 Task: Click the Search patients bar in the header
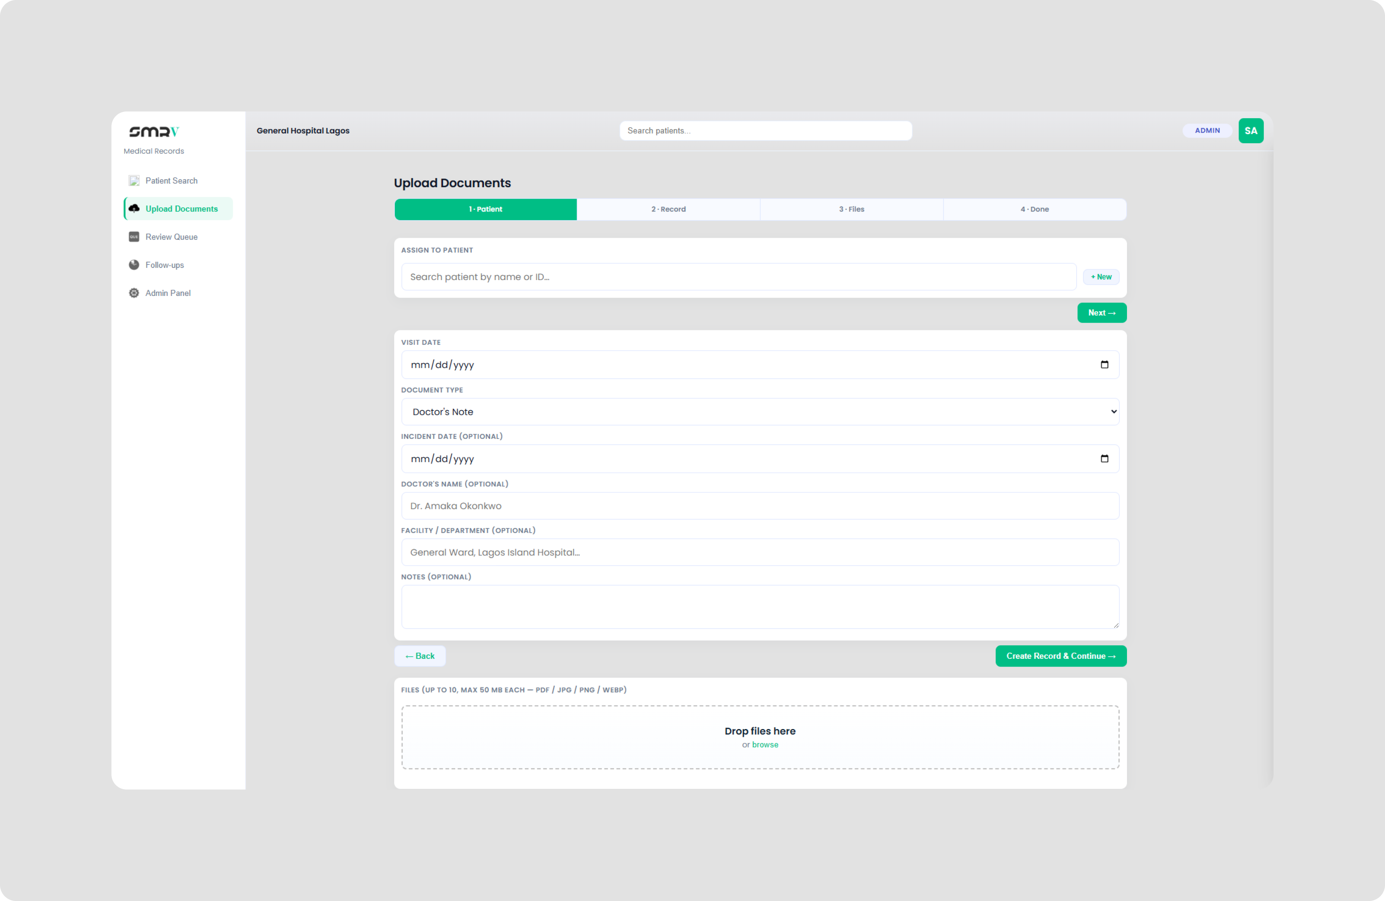[765, 130]
